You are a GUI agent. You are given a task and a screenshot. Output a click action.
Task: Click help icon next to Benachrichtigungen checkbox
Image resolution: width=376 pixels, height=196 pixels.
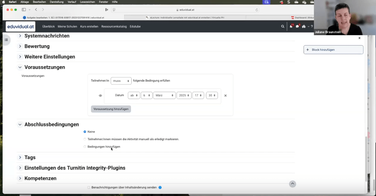(160, 188)
